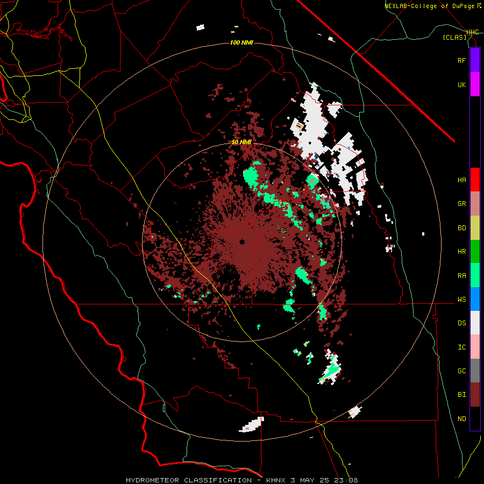Click the ND legend label

pyautogui.click(x=461, y=419)
